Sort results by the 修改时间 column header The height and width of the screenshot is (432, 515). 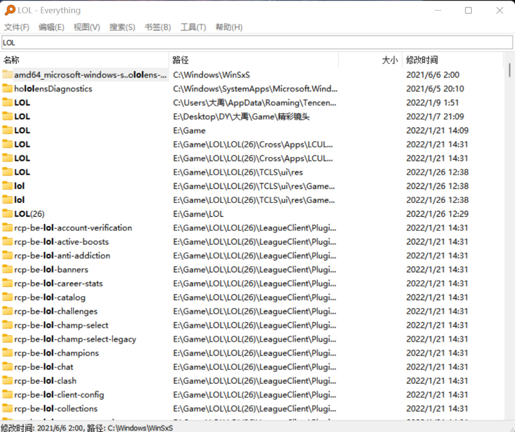pos(453,60)
